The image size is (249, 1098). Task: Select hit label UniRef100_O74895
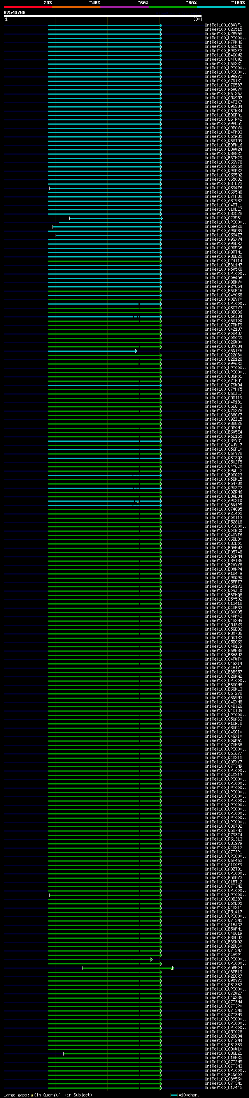[x=223, y=509]
